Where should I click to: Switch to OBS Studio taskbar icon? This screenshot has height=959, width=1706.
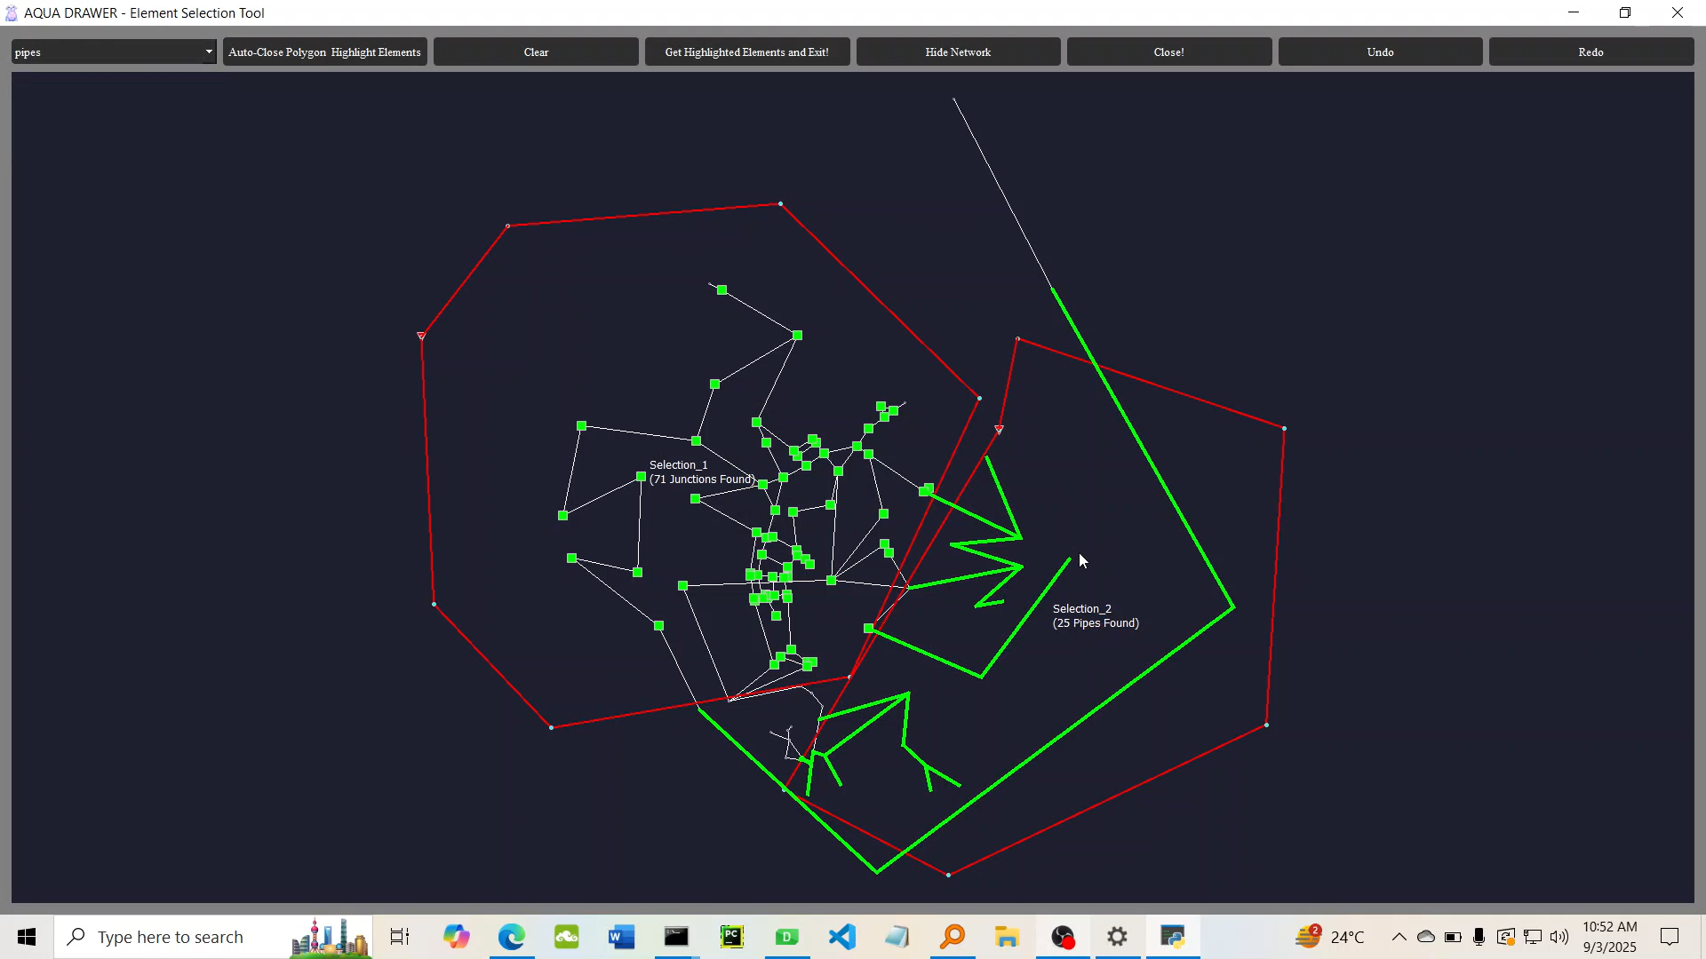[x=1063, y=937]
